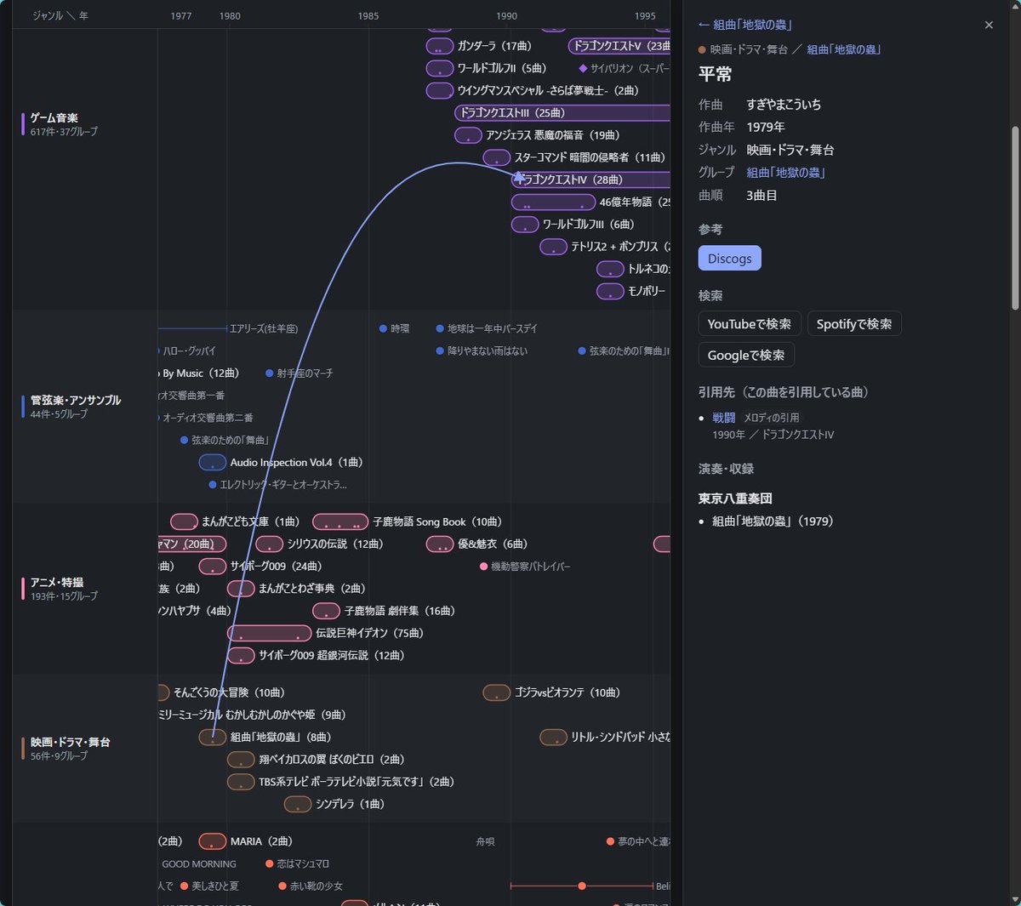
Task: Click the アンジェラス 悪魔の福音 group pill
Action: click(x=468, y=135)
